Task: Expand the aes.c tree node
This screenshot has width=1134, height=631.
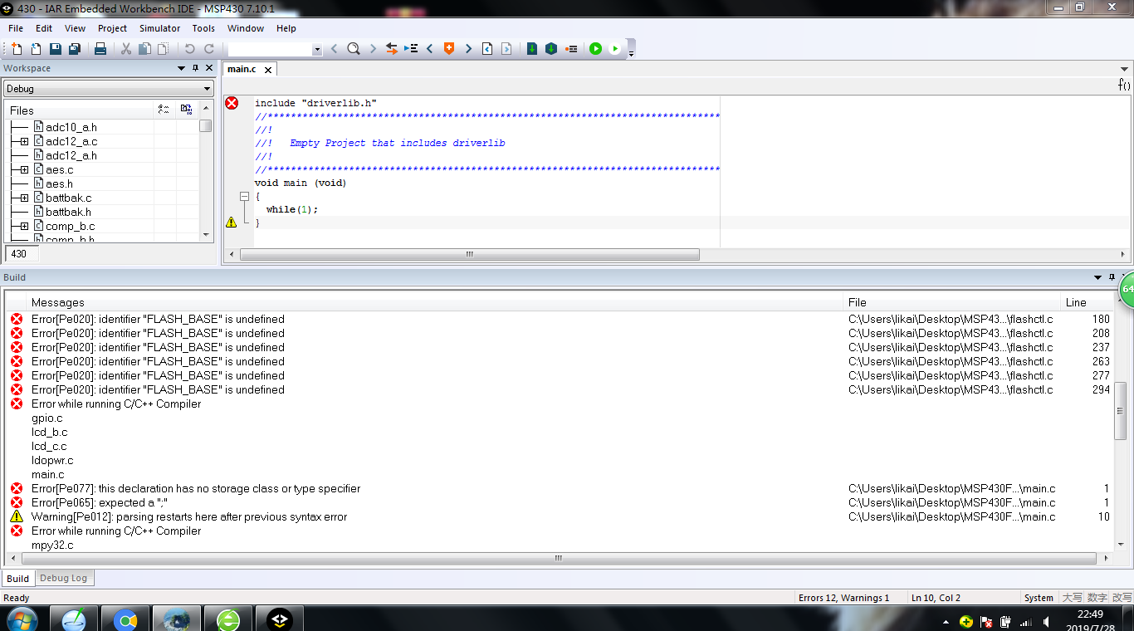Action: coord(25,170)
